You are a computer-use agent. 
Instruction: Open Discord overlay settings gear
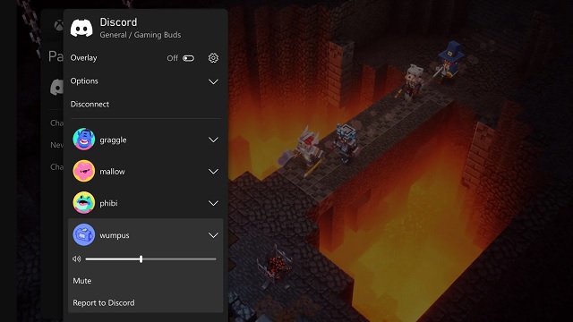click(x=213, y=58)
